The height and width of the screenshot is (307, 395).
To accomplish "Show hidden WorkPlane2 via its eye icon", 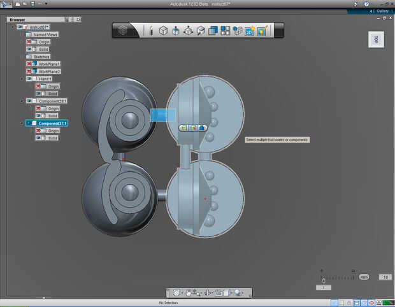I will 29,71.
